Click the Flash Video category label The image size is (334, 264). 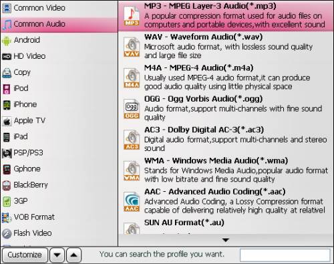coord(33,233)
